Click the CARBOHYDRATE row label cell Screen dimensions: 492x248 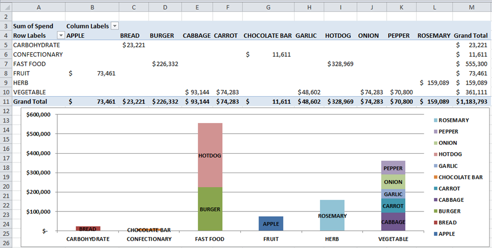pyautogui.click(x=38, y=45)
